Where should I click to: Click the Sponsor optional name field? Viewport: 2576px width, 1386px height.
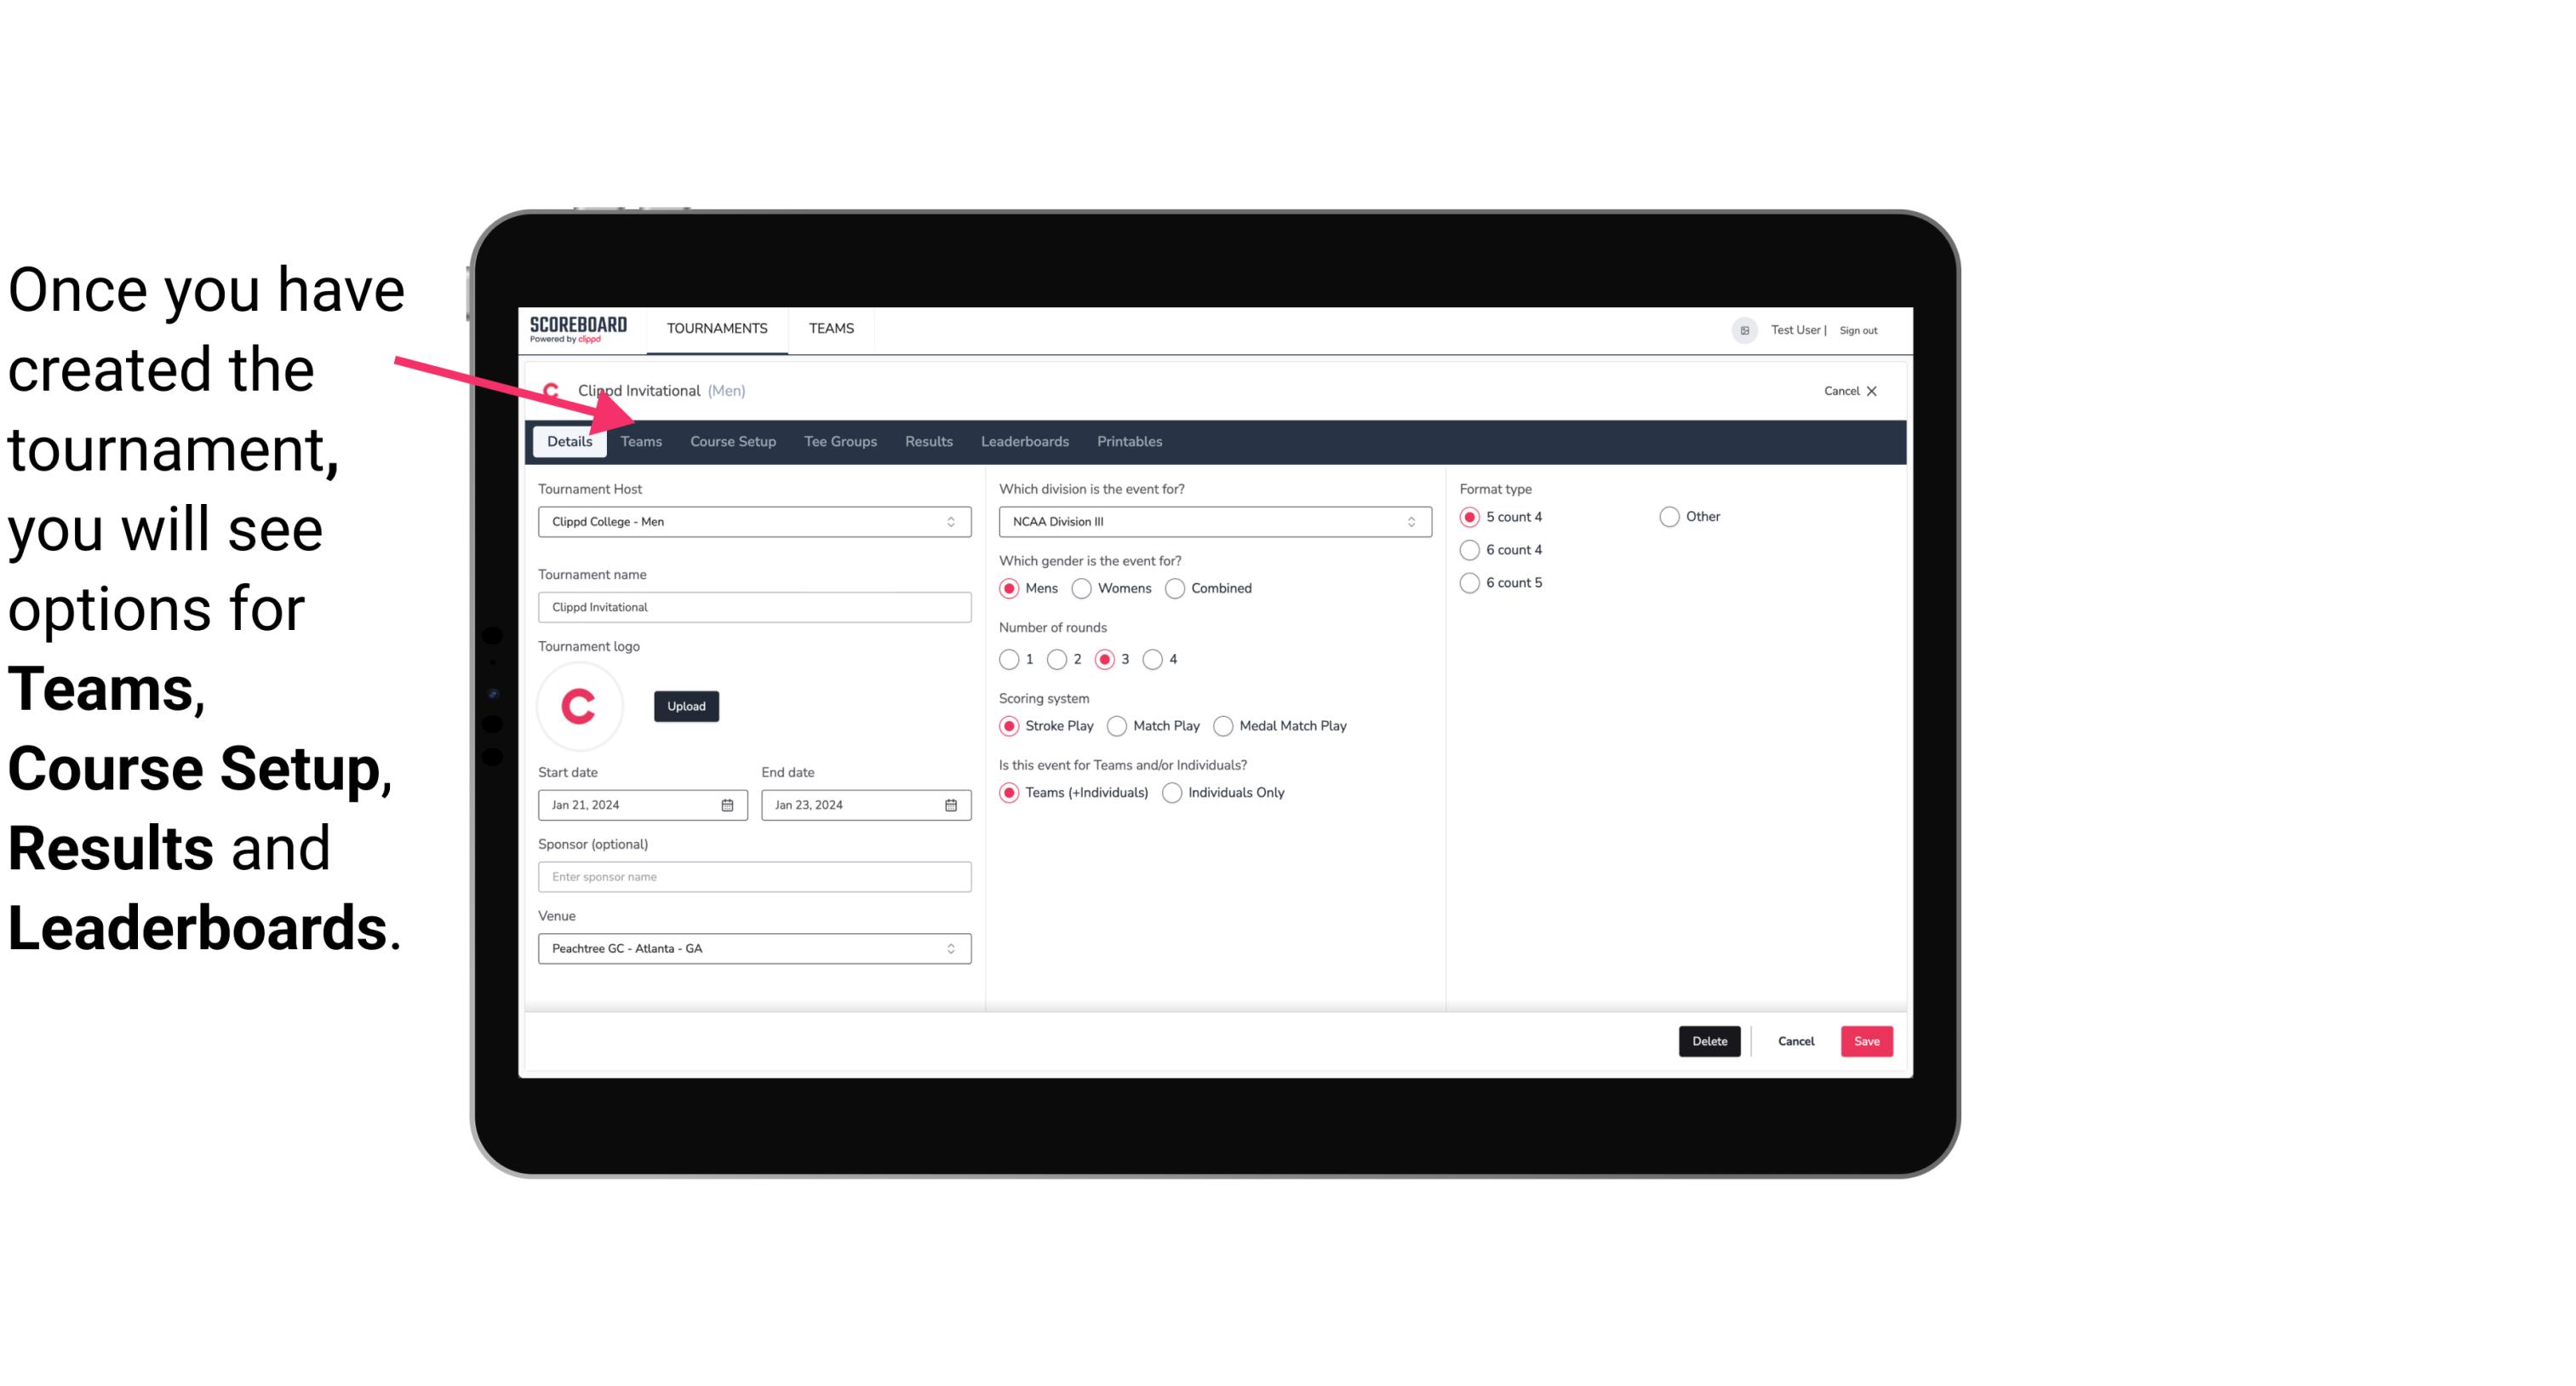pos(754,876)
